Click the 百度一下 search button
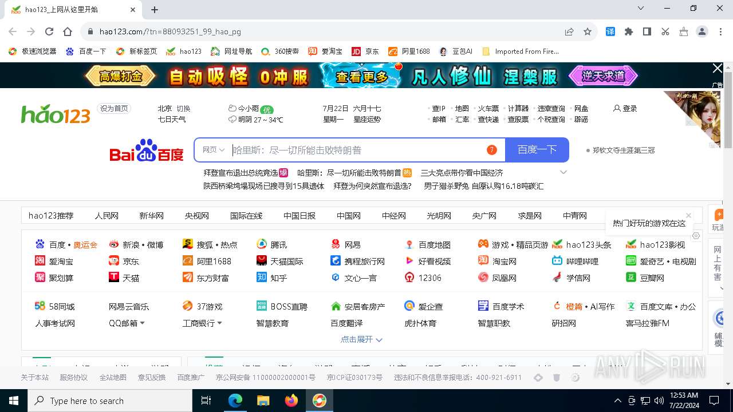This screenshot has height=412, width=733. 537,150
